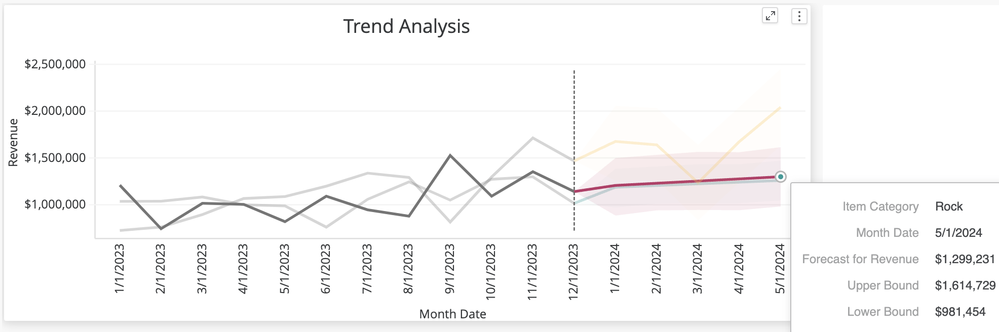This screenshot has width=999, height=332.
Task: Click the Lower Bound value $981,454
Action: [960, 312]
